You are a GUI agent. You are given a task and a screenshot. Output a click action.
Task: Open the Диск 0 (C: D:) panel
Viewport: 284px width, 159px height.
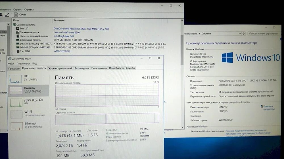29,102
